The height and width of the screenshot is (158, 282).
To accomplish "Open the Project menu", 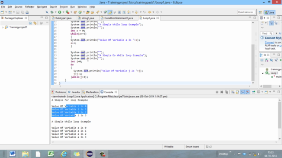I will 63,7.
